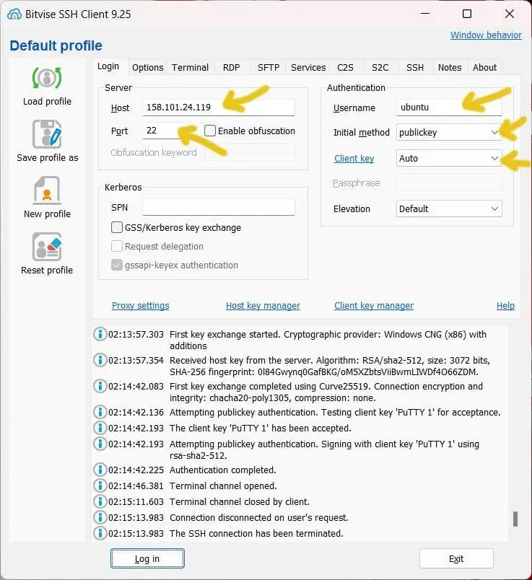The image size is (532, 580).
Task: Click the Log in button
Action: click(147, 558)
